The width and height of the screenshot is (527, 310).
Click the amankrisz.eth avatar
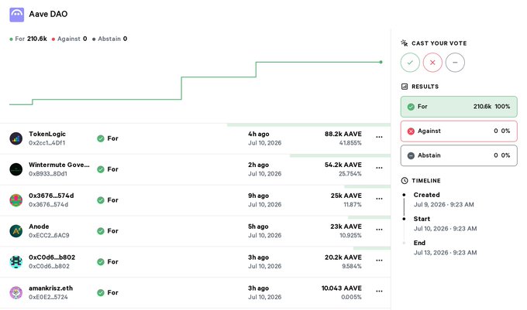click(x=16, y=292)
